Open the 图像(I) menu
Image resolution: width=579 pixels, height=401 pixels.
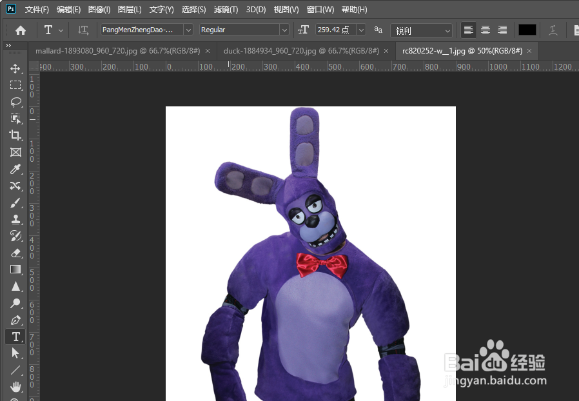pos(99,10)
